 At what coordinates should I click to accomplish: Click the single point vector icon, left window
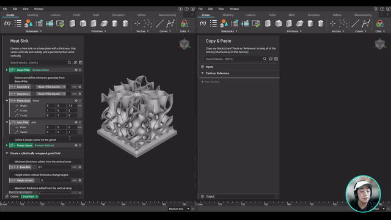coord(137,23)
